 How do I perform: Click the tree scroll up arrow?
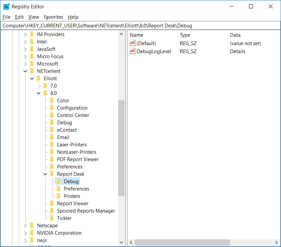(x=121, y=34)
